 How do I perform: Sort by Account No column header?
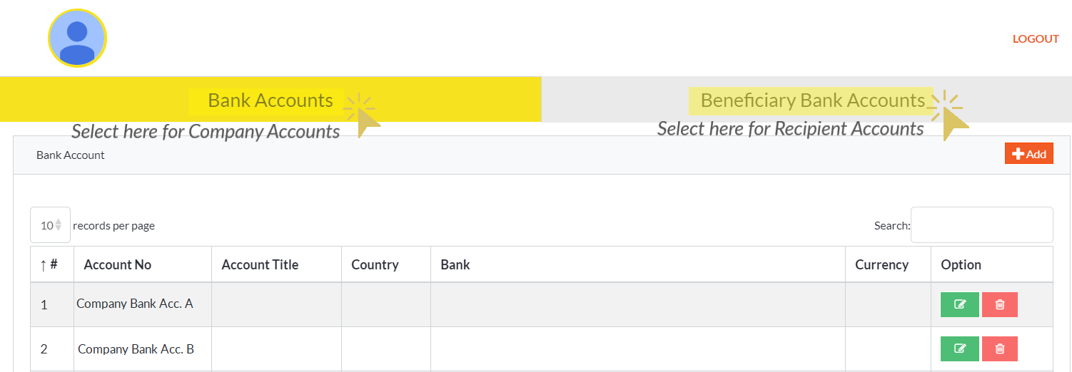(118, 265)
